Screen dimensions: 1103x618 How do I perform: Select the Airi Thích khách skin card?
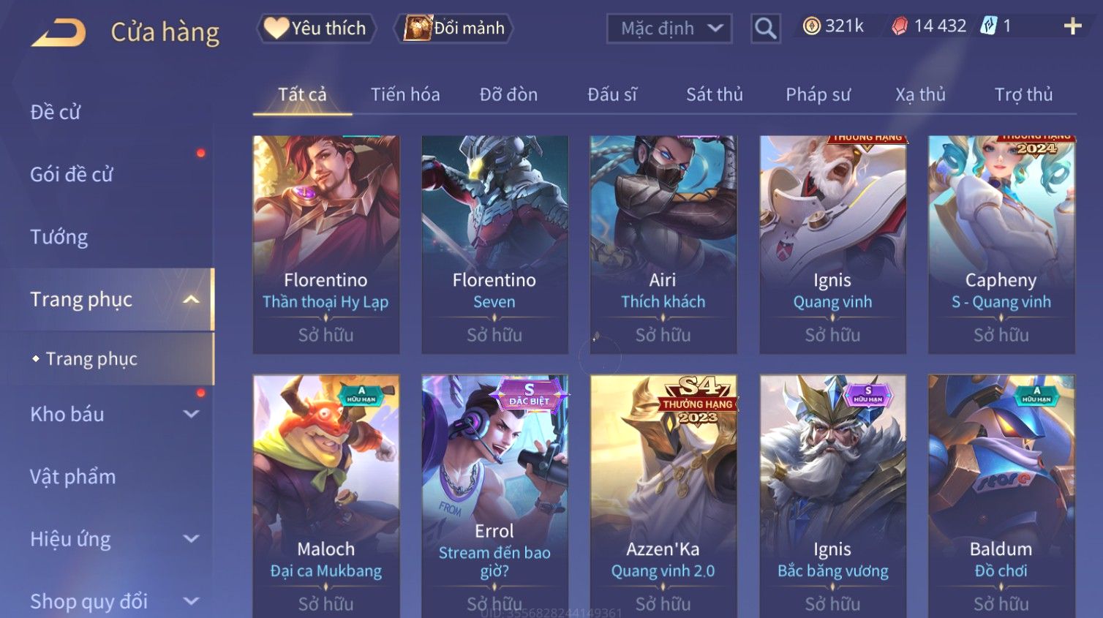coord(663,244)
